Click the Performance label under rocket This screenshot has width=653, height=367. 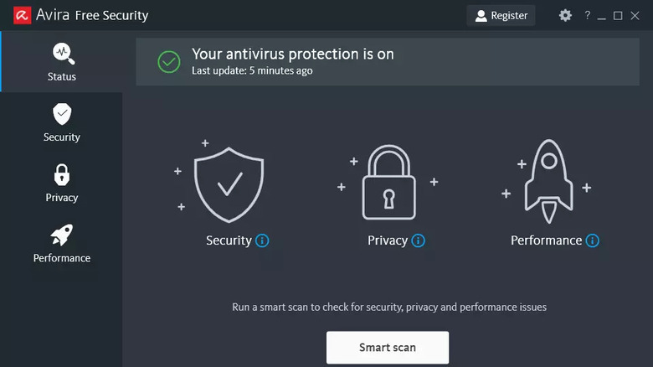click(x=546, y=240)
